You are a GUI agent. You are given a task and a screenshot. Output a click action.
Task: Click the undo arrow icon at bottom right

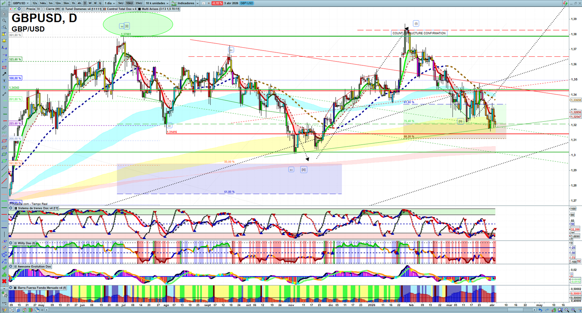point(540,310)
